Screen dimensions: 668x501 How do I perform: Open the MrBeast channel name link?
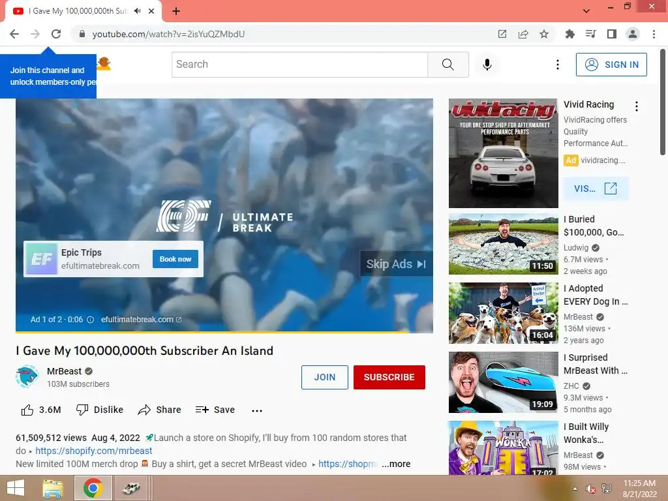65,371
